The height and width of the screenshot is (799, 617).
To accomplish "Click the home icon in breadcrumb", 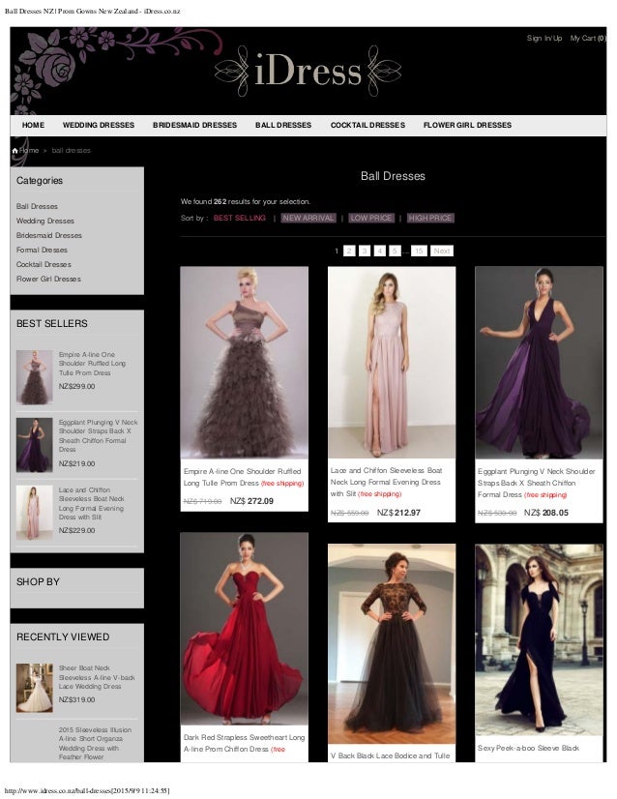I will click(15, 150).
